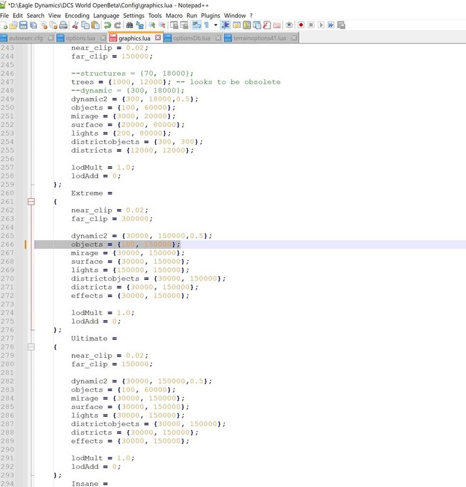Image resolution: width=466 pixels, height=487 pixels.
Task: Open the Plugins menu
Action: pos(211,15)
